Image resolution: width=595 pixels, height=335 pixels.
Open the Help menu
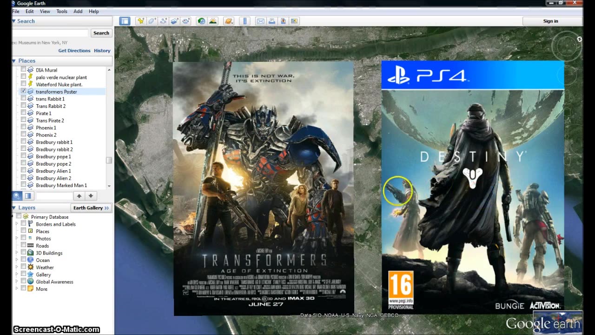(94, 11)
